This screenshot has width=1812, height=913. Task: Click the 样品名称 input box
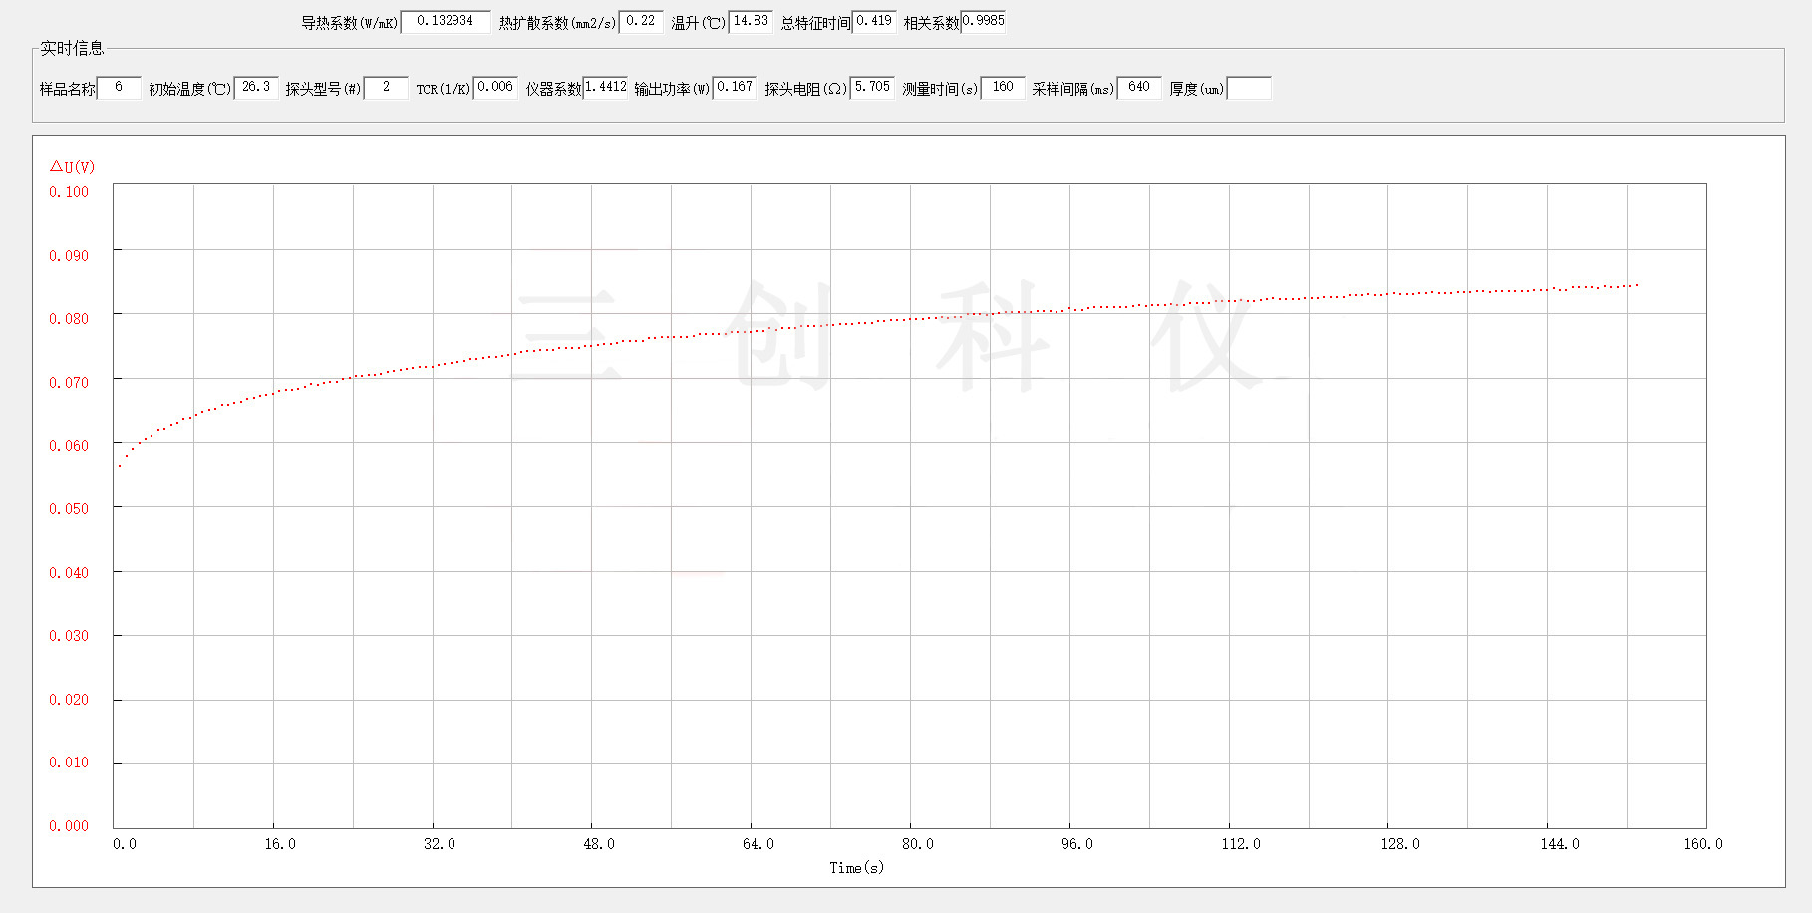point(119,88)
